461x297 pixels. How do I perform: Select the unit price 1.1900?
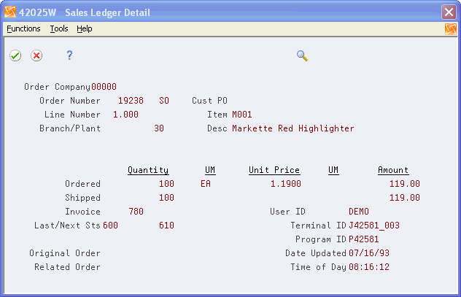(x=286, y=184)
